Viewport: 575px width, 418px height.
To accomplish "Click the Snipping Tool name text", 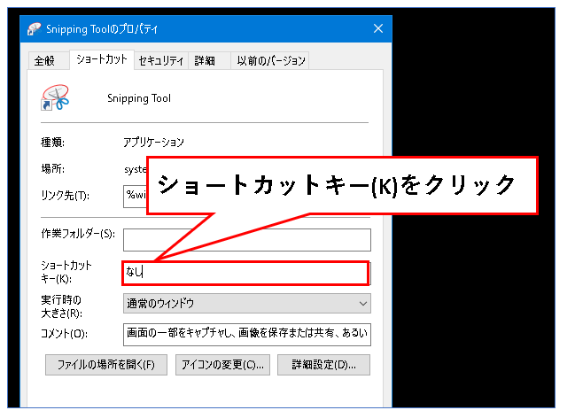I will 139,98.
